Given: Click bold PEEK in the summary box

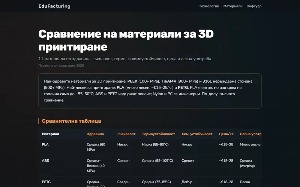Looking at the screenshot, I should (x=132, y=81).
